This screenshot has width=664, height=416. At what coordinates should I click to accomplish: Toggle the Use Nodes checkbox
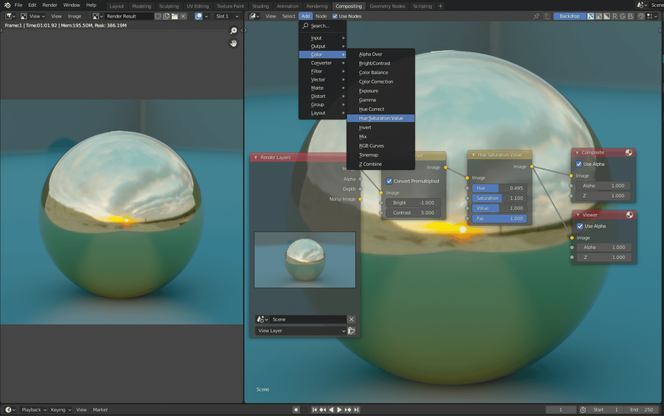[335, 16]
